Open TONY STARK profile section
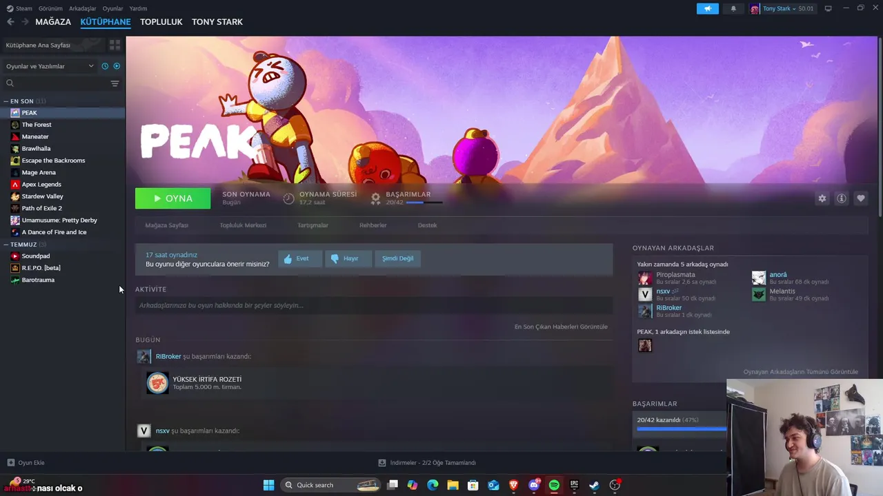The height and width of the screenshot is (496, 883). click(217, 22)
